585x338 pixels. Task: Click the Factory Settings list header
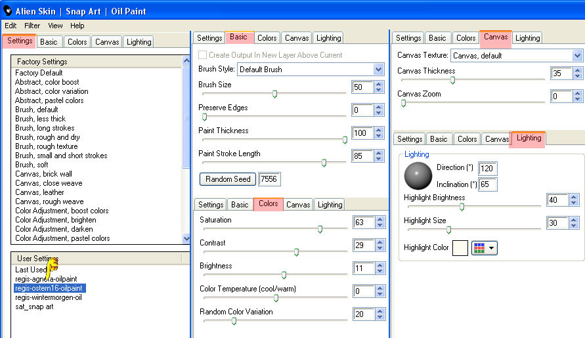97,62
